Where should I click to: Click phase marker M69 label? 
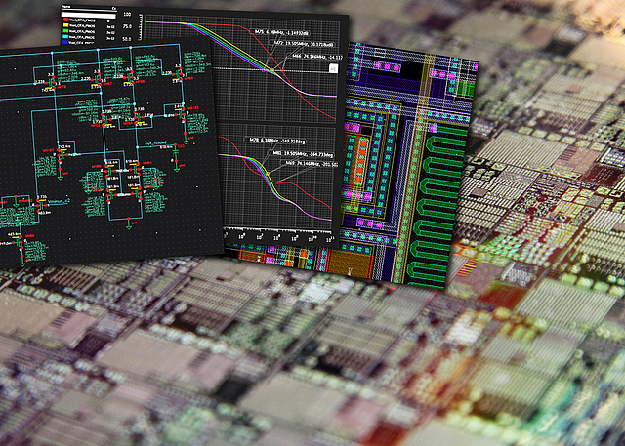(x=307, y=164)
